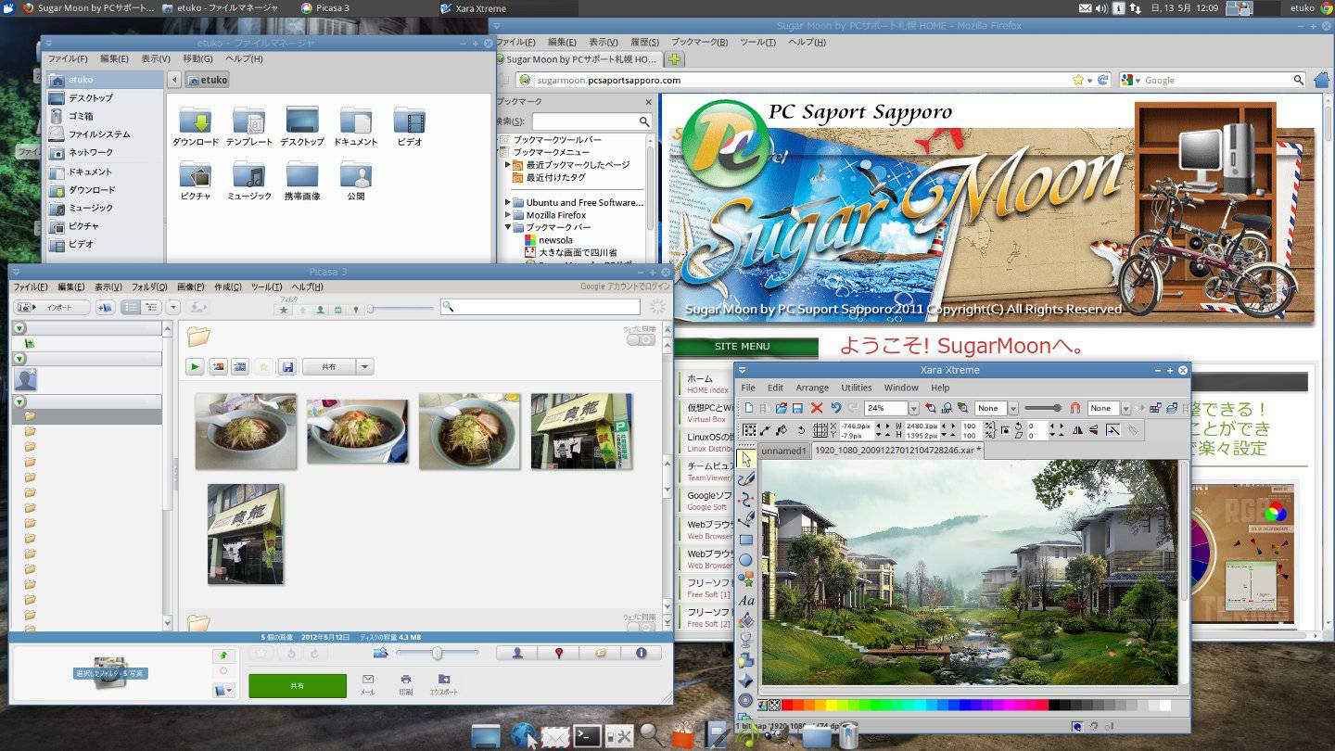This screenshot has height=751, width=1335.
Task: Click the green Share (共有) button in Picasa
Action: [x=298, y=686]
